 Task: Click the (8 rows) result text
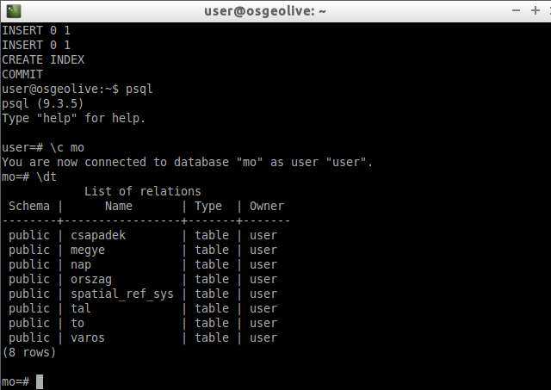(x=28, y=352)
